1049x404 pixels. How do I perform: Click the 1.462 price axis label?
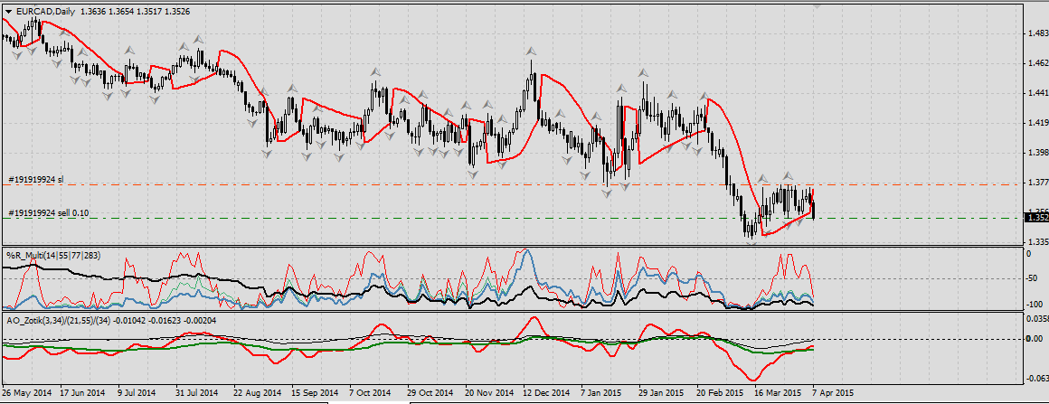[1038, 63]
